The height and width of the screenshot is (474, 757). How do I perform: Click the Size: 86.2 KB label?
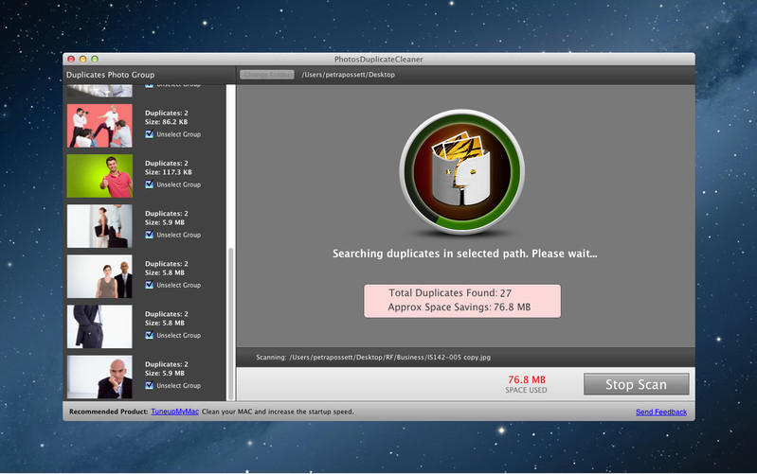click(x=166, y=121)
